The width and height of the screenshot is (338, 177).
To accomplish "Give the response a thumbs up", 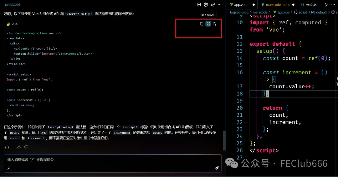I will coord(18,147).
